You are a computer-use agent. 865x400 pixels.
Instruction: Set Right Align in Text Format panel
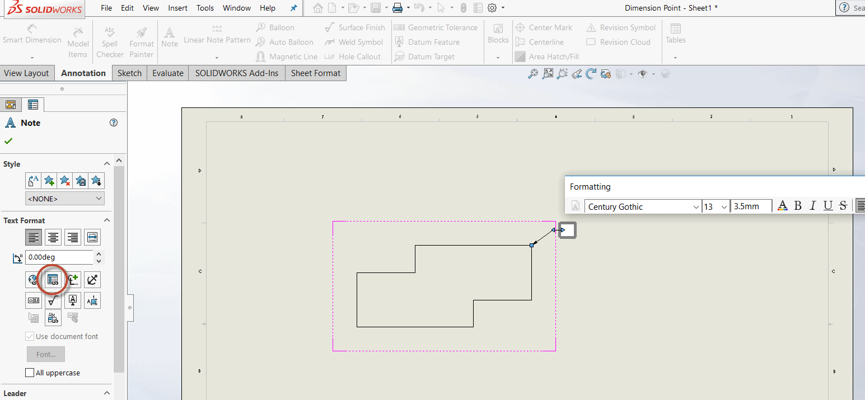73,237
